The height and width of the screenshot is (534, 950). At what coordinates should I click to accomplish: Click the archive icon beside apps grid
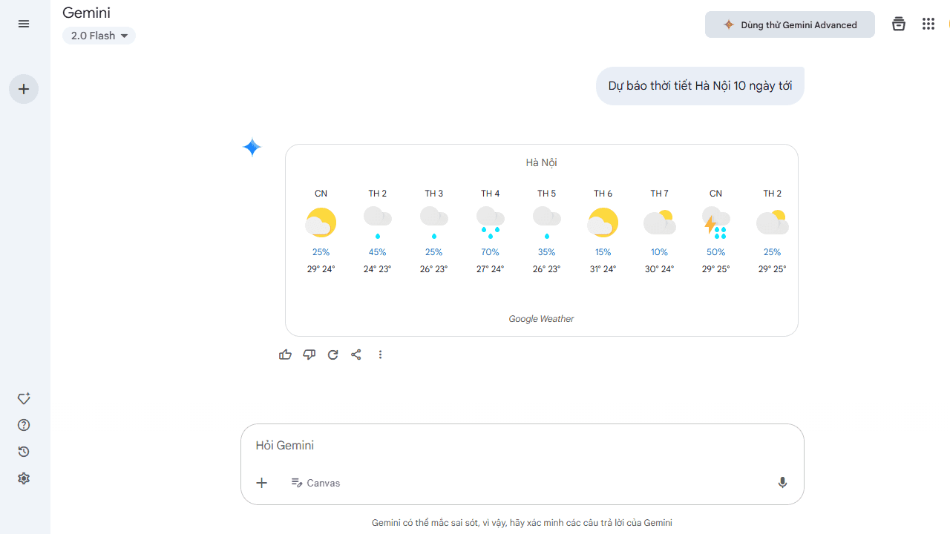tap(899, 24)
